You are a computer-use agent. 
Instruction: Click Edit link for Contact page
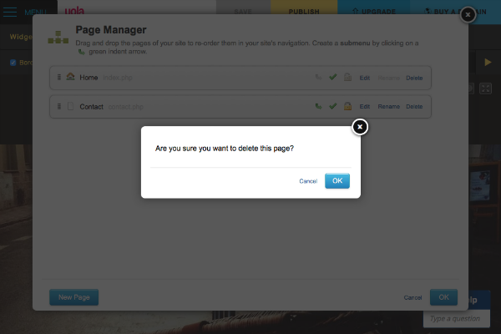point(364,107)
